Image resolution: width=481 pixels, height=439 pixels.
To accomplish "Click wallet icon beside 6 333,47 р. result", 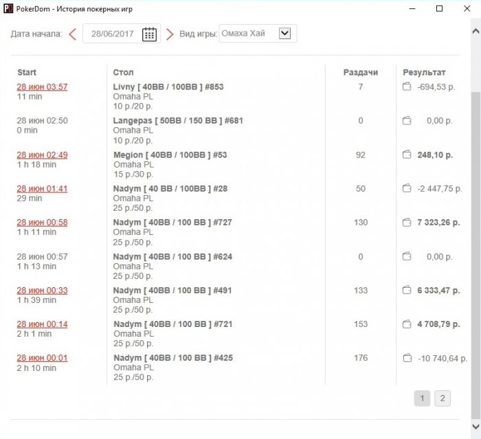I will click(407, 290).
